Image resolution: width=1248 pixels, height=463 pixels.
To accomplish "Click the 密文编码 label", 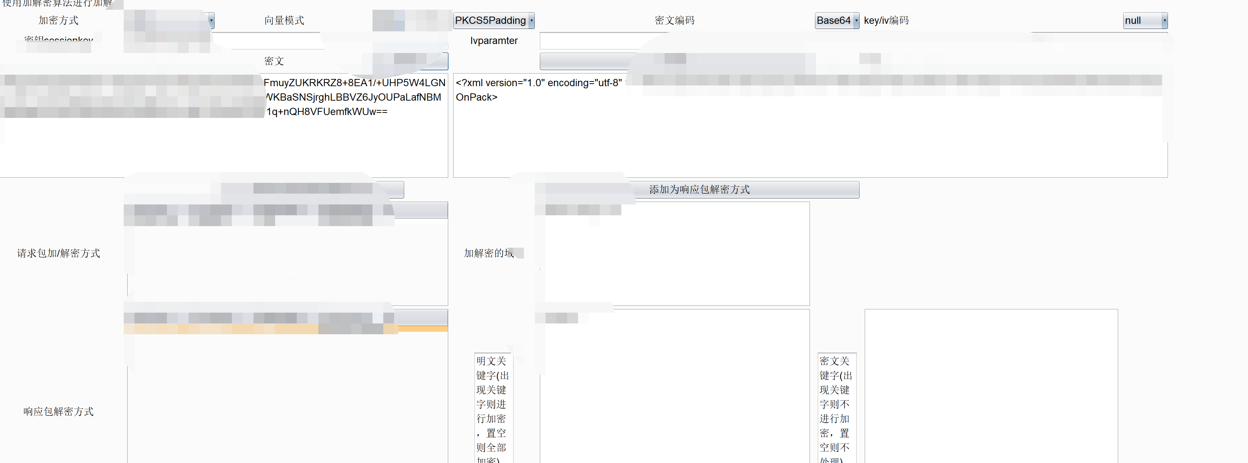I will click(674, 20).
